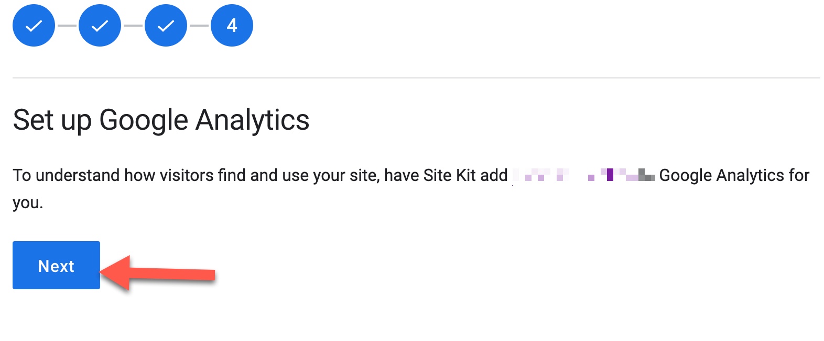The image size is (824, 341).
Task: Click the word "Analytics" in the large heading
Action: [x=253, y=120]
